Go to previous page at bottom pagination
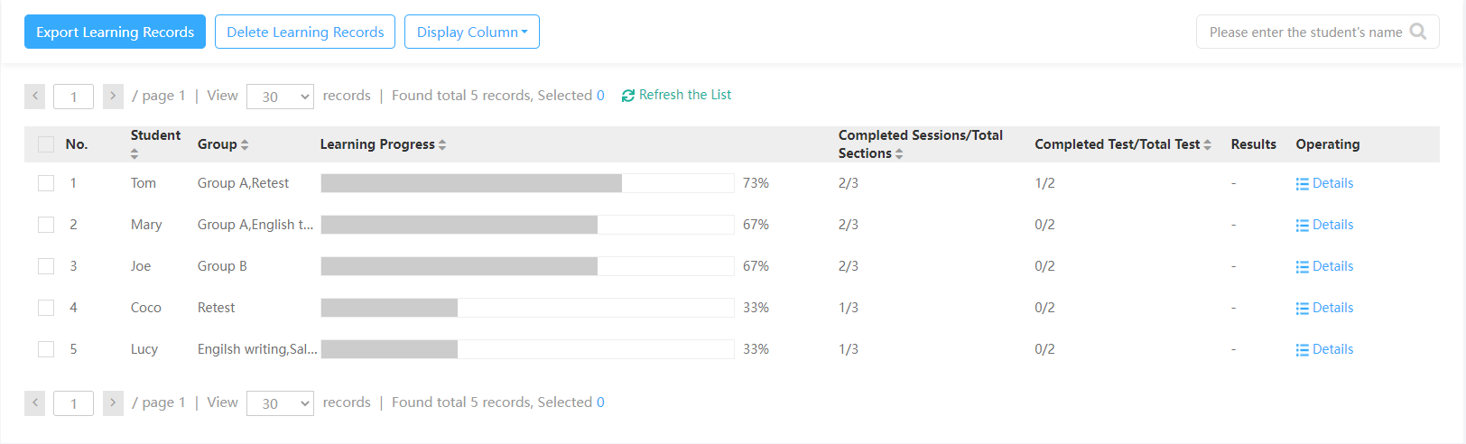Screen dimensions: 1466x444 tap(34, 402)
